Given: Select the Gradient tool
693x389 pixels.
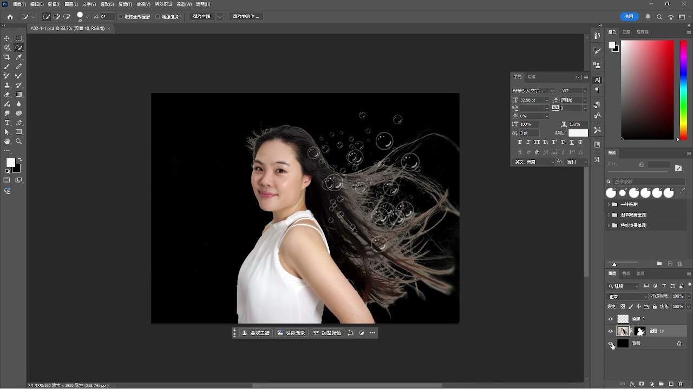Looking at the screenshot, I should 19,95.
